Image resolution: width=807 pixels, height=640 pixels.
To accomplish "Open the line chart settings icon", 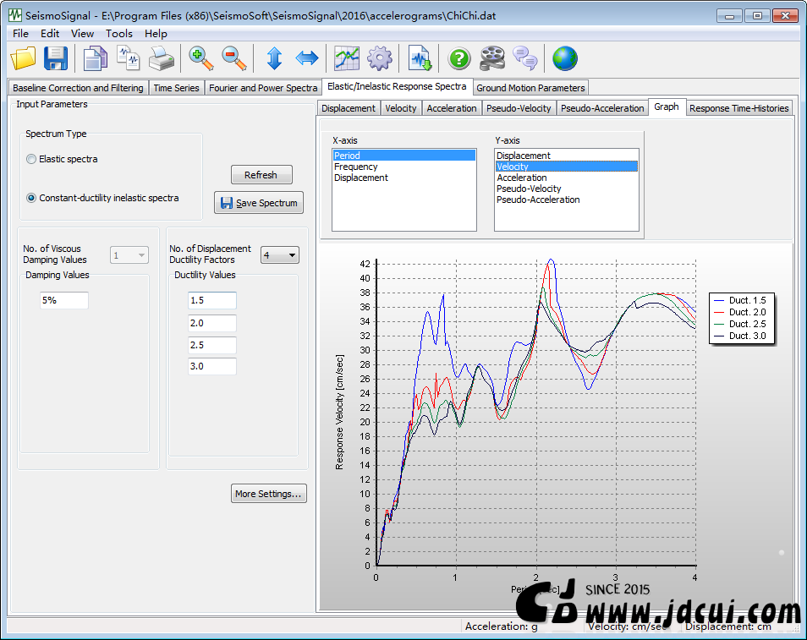I will point(347,58).
